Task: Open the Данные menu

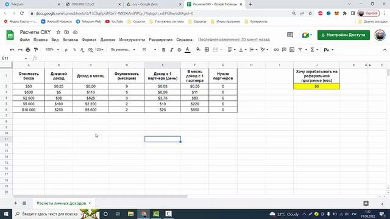Action: click(108, 40)
